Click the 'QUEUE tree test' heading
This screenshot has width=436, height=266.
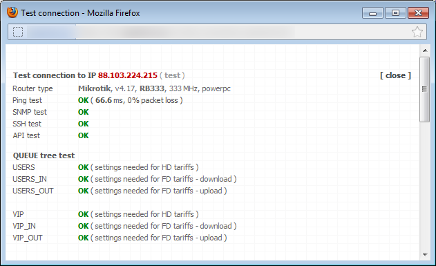[x=44, y=155]
